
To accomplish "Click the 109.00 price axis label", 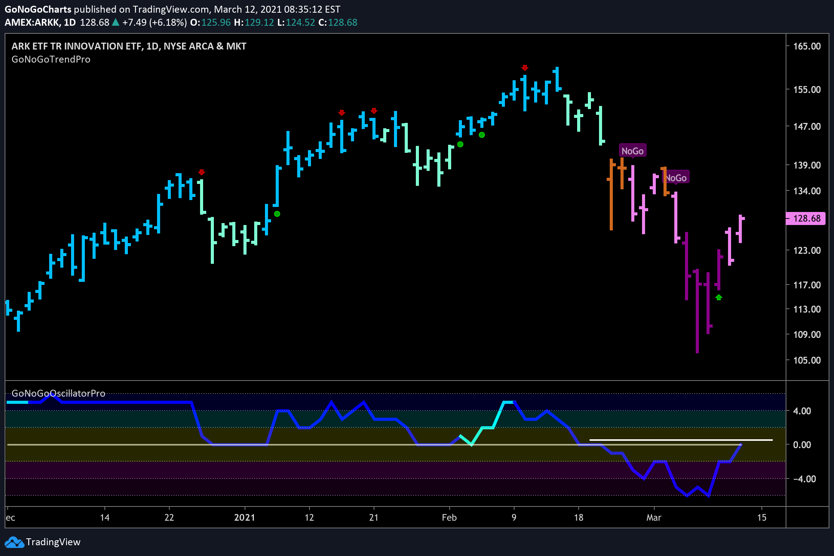I will (x=807, y=334).
